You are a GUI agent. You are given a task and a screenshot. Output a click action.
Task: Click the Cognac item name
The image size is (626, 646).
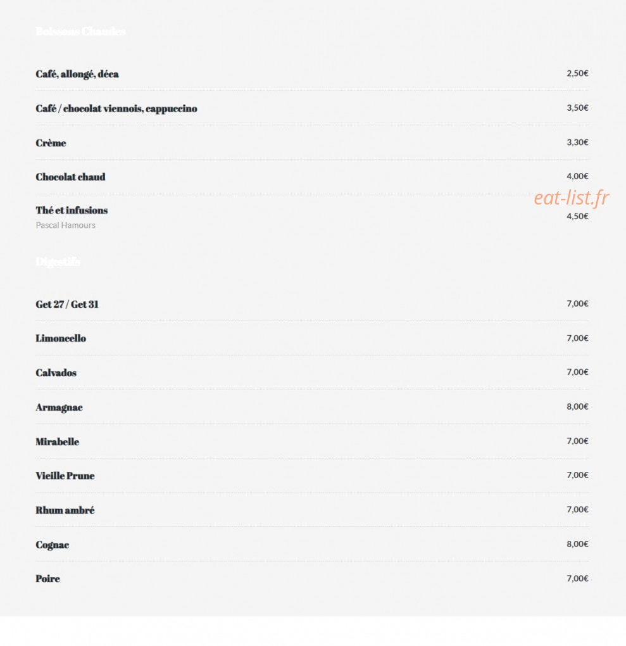53,545
